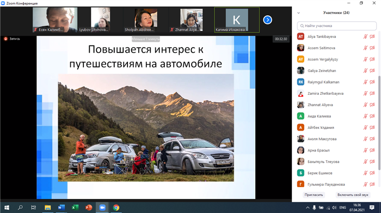Select Lyubov Litvinova video thumbnail
This screenshot has height=213, width=381.
[100, 20]
